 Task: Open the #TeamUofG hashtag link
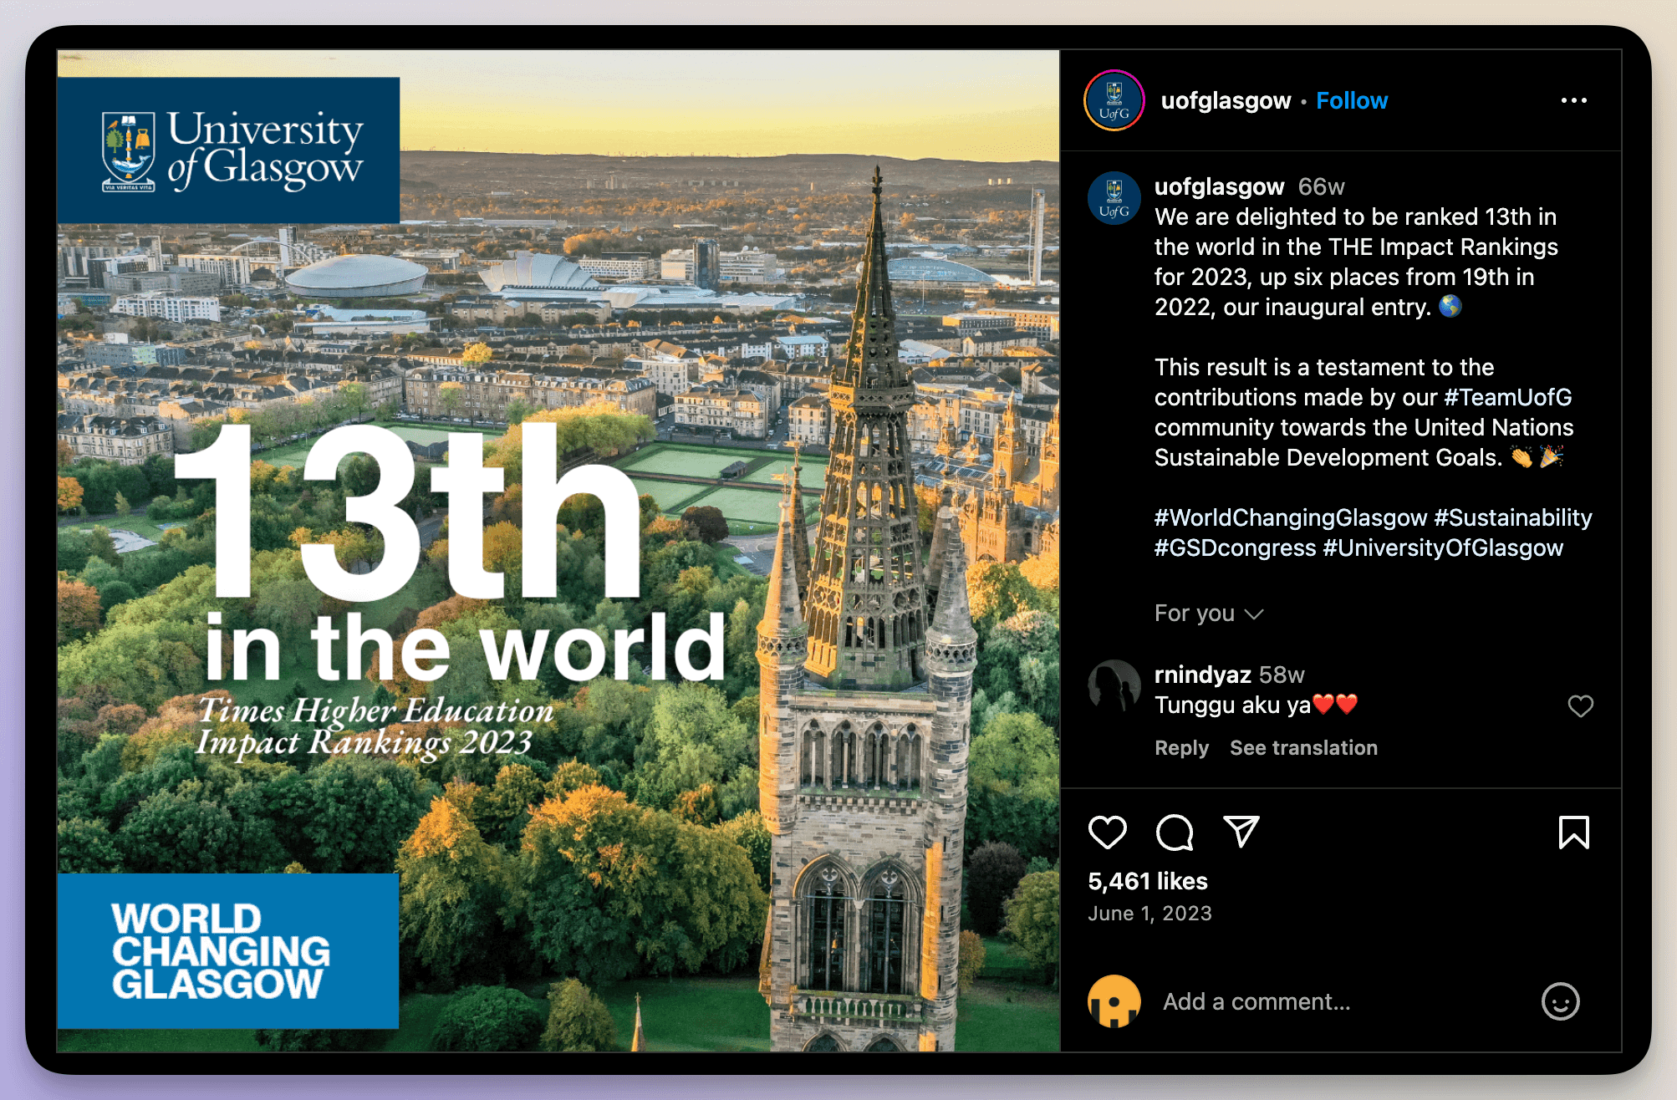coord(1507,398)
